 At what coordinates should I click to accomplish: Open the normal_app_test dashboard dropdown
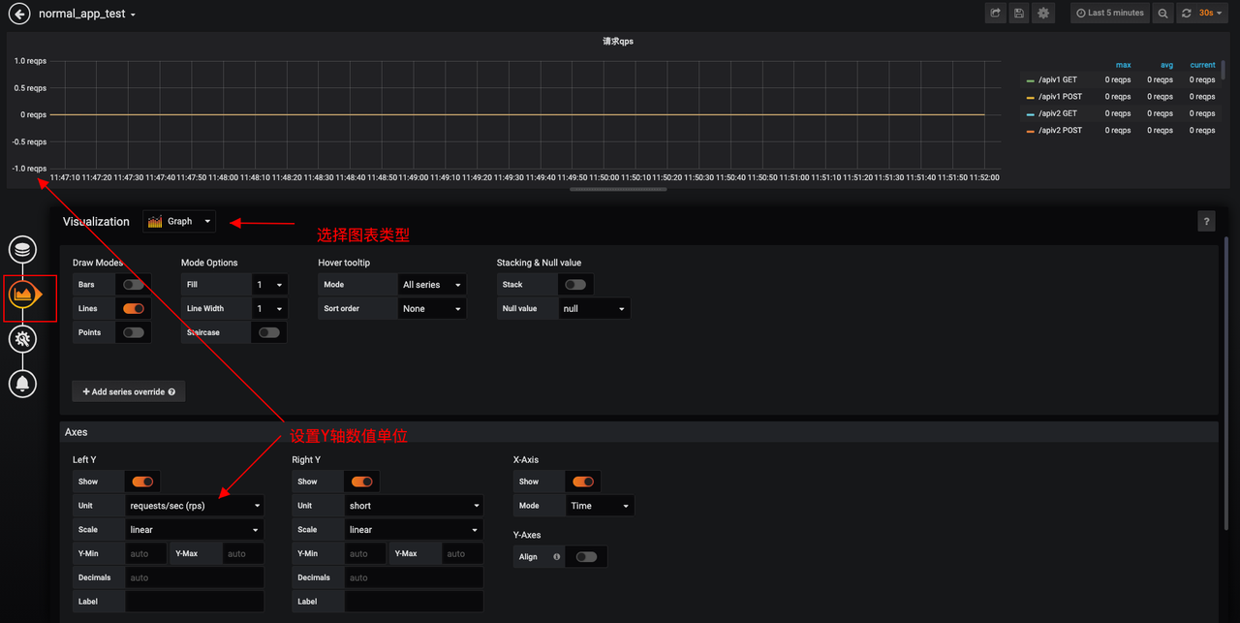click(87, 15)
